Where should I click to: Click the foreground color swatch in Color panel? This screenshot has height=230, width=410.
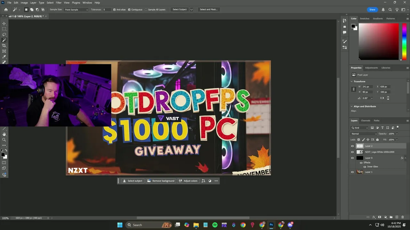point(353,26)
